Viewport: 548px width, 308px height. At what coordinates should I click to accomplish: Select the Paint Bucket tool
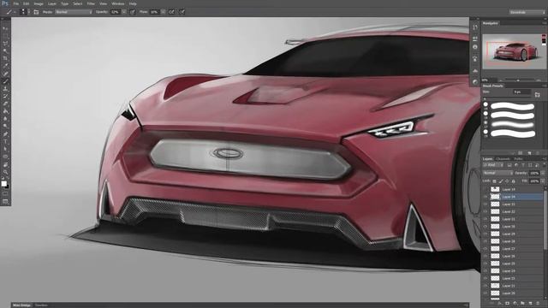coord(5,111)
